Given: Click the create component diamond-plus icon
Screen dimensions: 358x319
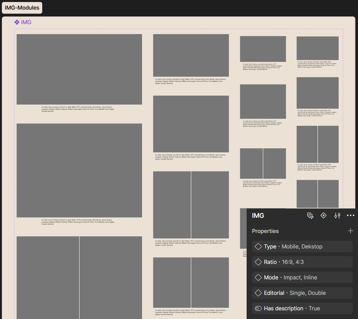Looking at the screenshot, I should 323,216.
